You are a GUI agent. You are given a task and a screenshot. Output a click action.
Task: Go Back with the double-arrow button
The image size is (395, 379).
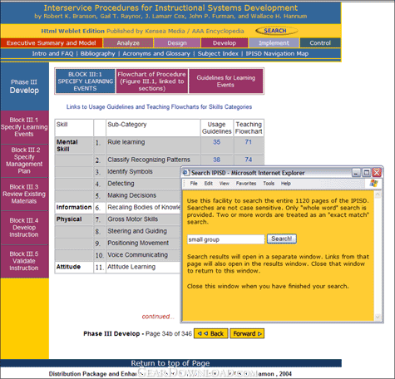point(211,333)
